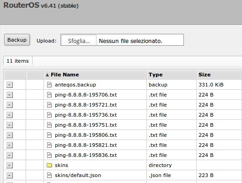This screenshot has height=183, width=242.
Task: Click the file icon of ping-8.8.8.8-195751.txt
Action: [x=49, y=125]
